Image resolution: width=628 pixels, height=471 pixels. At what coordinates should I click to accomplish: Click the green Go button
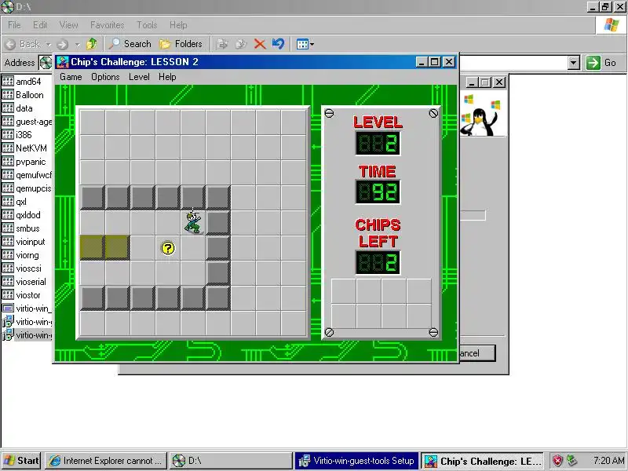click(x=601, y=63)
